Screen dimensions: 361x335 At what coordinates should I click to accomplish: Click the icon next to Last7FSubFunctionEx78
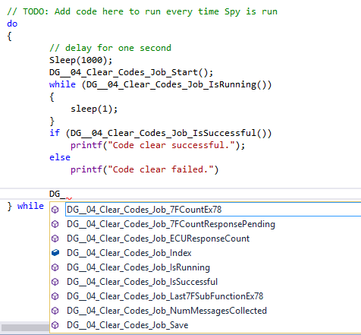tap(55, 296)
